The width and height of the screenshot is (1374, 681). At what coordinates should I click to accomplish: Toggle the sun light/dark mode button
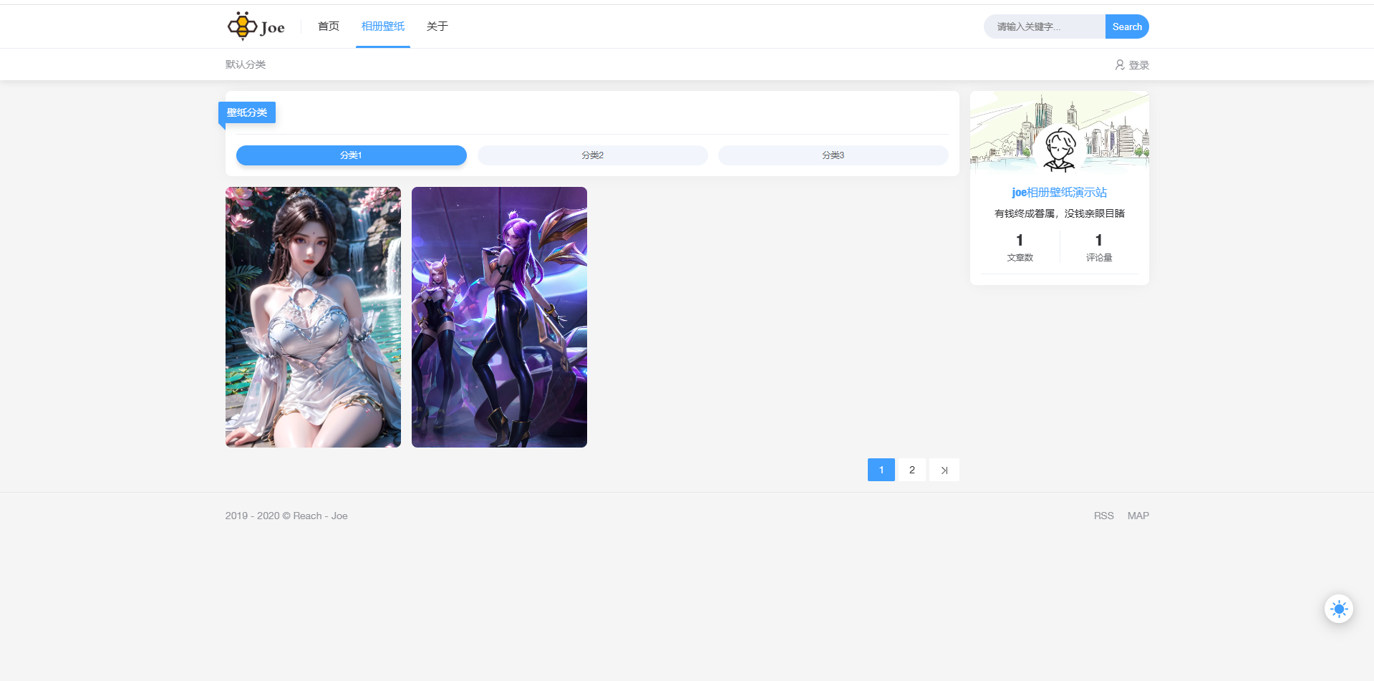point(1338,609)
